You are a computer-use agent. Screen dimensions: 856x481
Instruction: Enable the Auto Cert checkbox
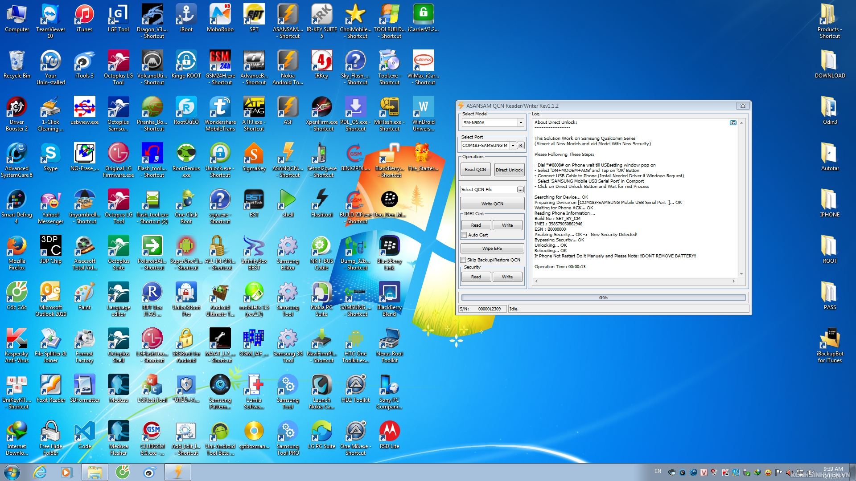click(464, 235)
